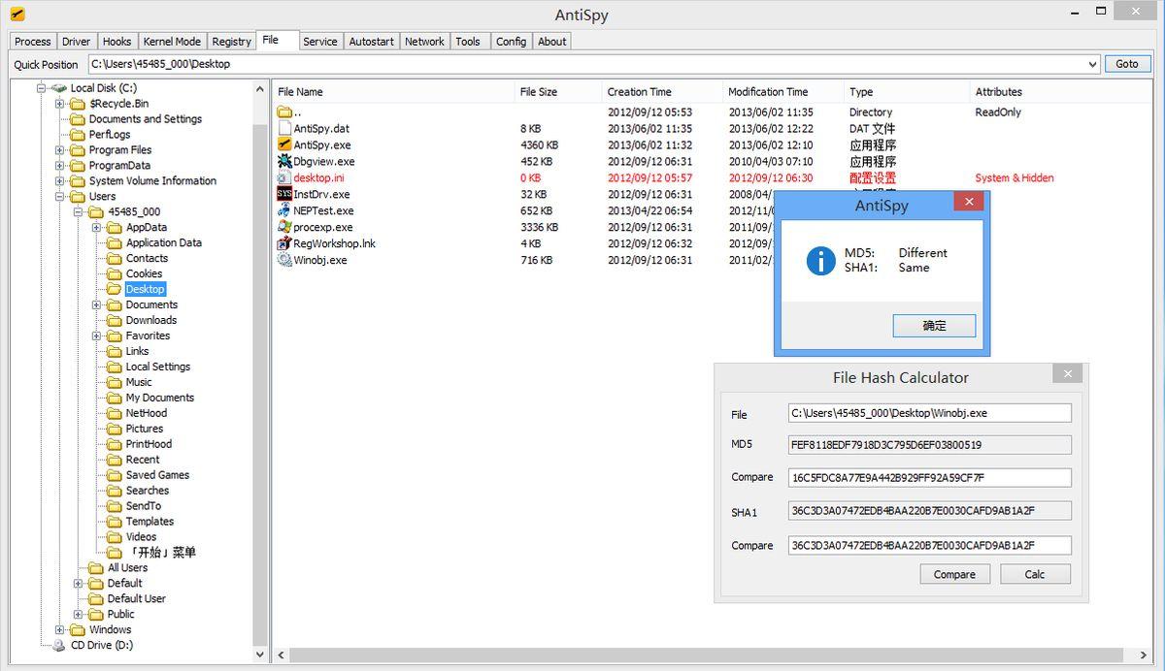1165x671 pixels.
Task: Click Compare button in File Hash Calculator
Action: (954, 574)
